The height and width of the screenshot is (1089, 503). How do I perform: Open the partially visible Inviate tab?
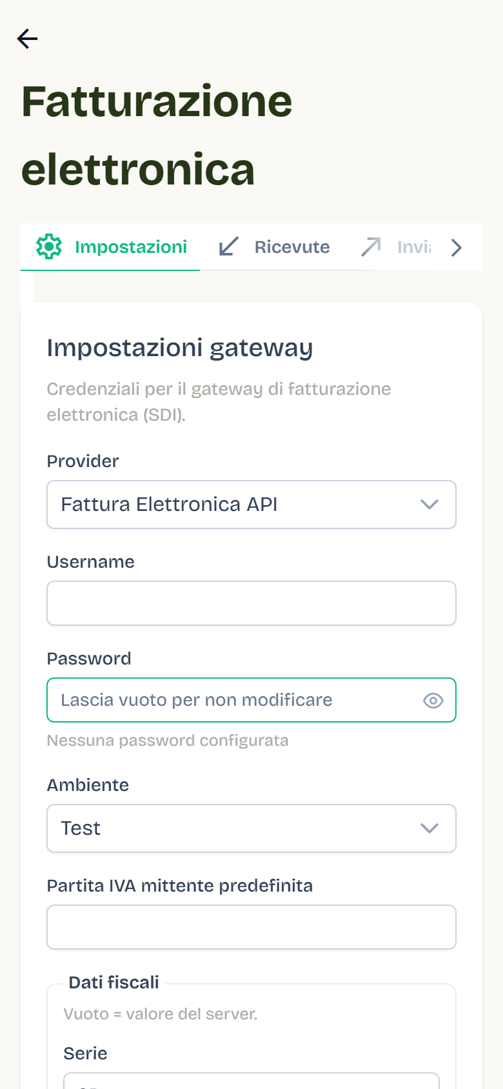396,247
